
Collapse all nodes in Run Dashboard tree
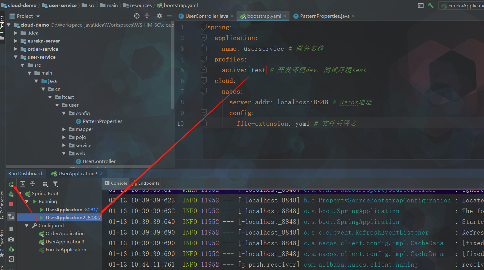click(x=33, y=184)
